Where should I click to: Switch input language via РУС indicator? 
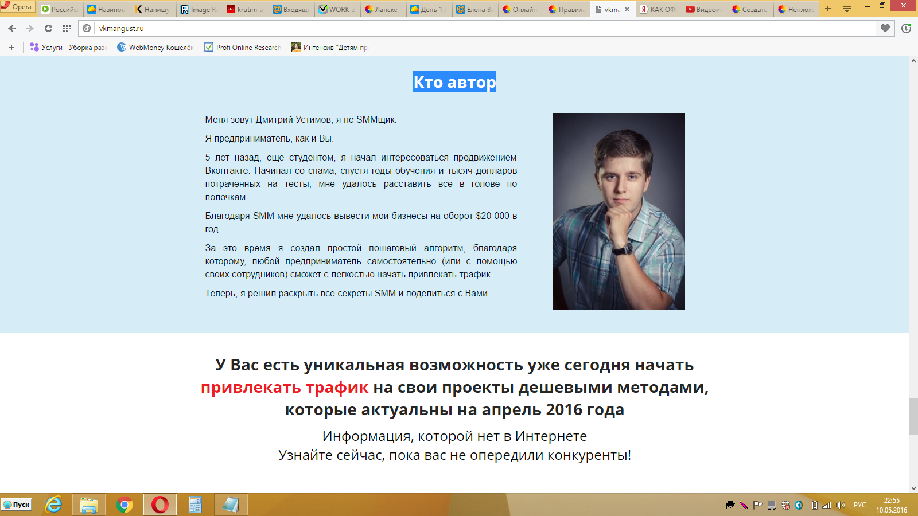click(860, 505)
